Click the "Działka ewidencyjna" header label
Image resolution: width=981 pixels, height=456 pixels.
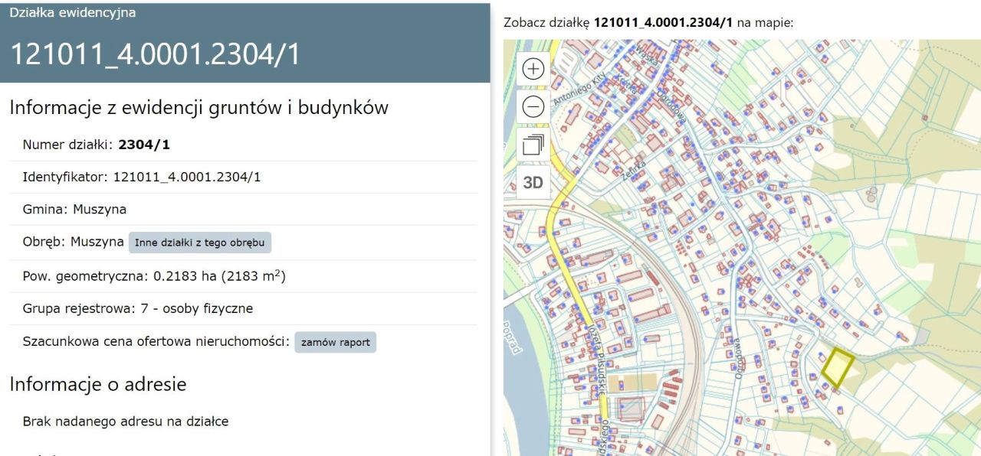[x=73, y=12]
